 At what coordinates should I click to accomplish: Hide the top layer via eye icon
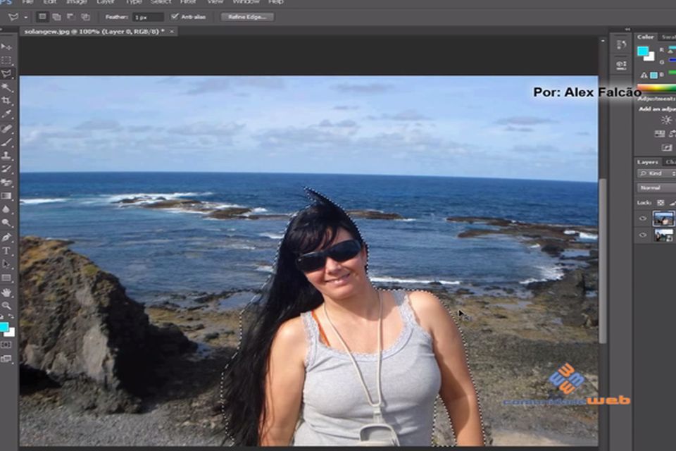point(643,218)
